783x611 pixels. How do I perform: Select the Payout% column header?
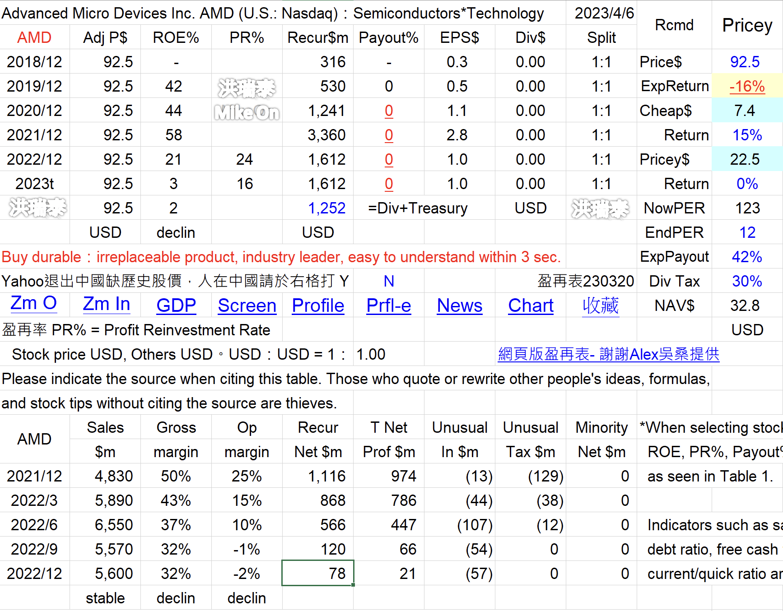coord(389,37)
